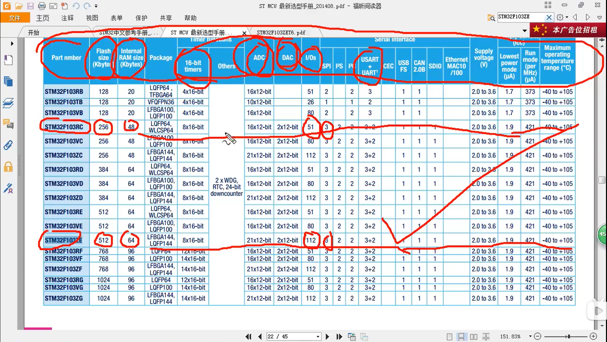Open the 共享 ribbon tab
This screenshot has width=607, height=342.
[x=166, y=18]
